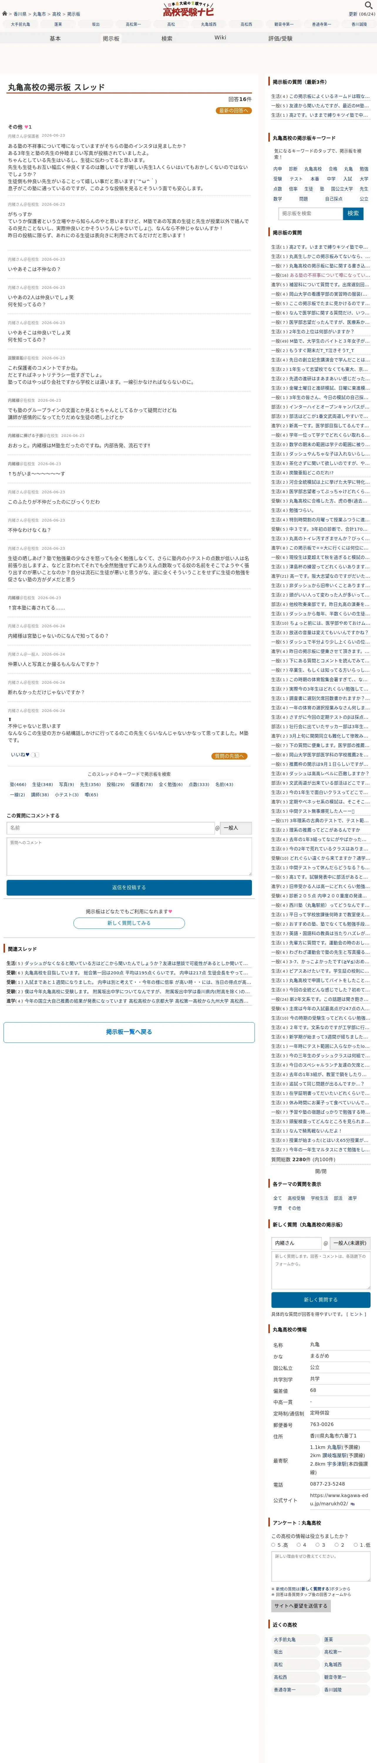Click the 保護者(78) keyword tag
Image resolution: width=377 pixels, height=1763 pixels.
[142, 784]
